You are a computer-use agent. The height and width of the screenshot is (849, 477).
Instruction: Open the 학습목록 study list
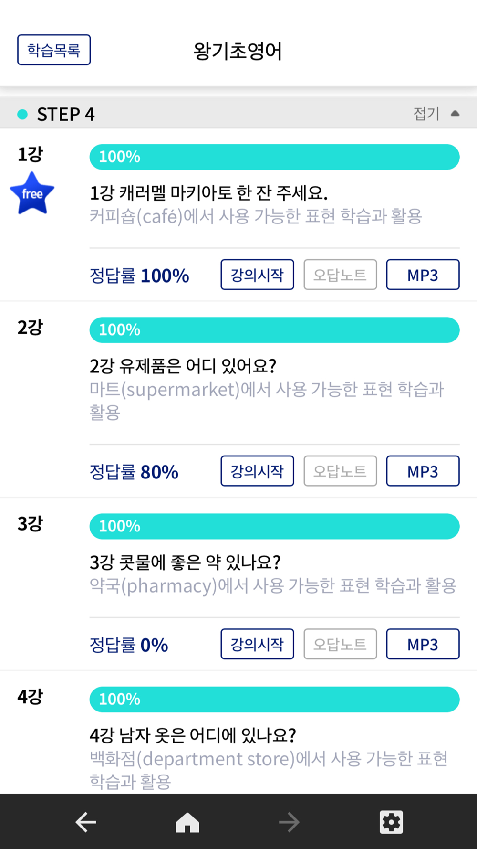tap(54, 50)
